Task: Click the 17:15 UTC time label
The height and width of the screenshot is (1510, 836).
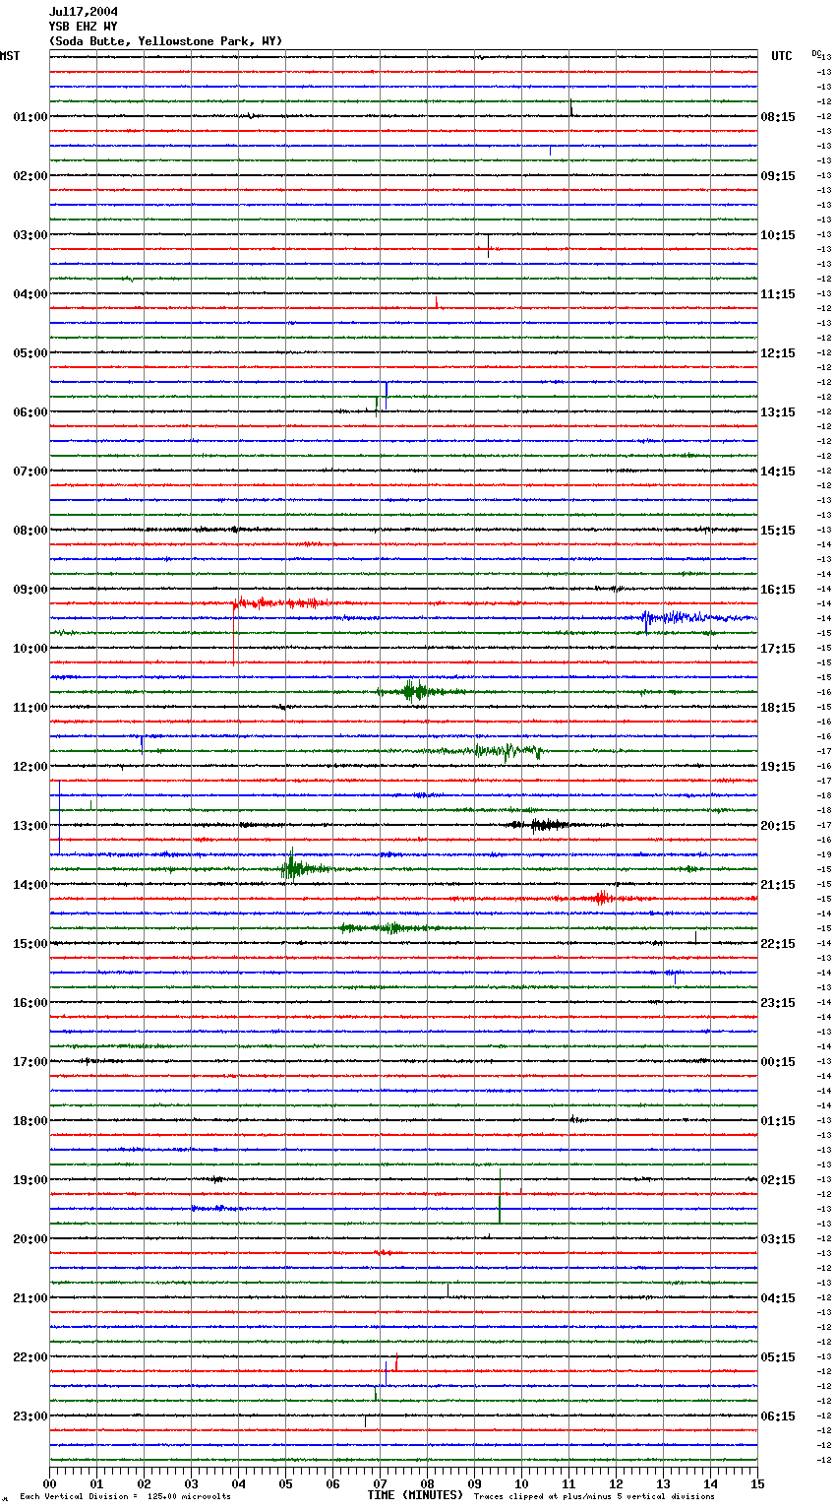Action: [778, 649]
